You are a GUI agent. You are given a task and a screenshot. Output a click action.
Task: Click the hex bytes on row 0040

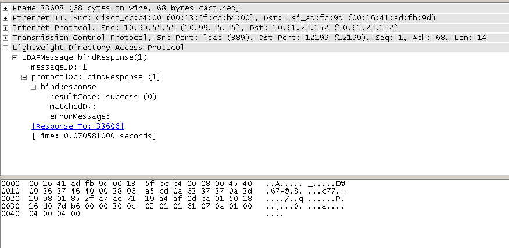[54, 214]
